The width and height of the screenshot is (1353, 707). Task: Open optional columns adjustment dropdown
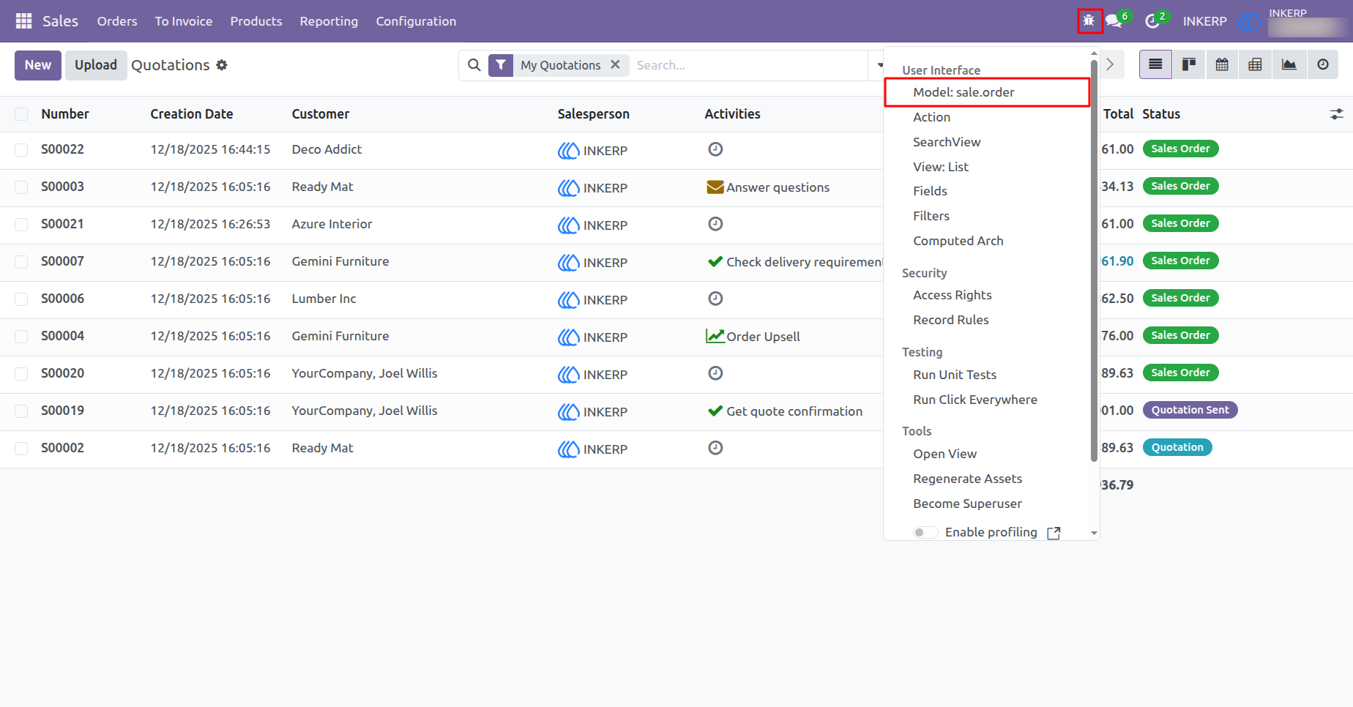(1337, 114)
